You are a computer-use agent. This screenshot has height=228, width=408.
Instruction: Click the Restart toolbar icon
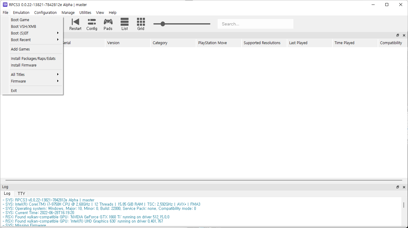[75, 24]
